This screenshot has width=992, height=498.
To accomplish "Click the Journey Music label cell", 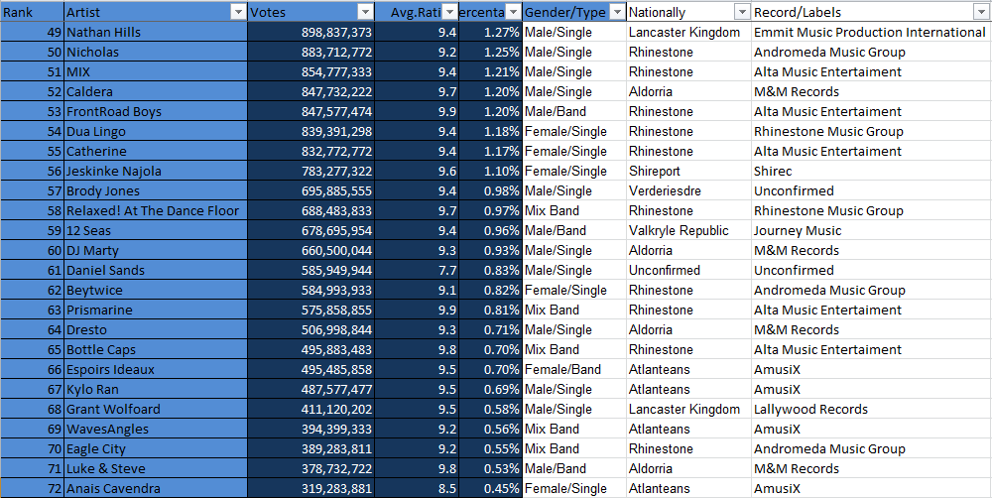I will point(872,231).
